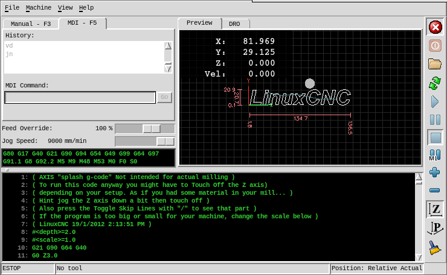447x275 pixels.
Task: Click G-code listing scroll up arrow
Action: 419,177
